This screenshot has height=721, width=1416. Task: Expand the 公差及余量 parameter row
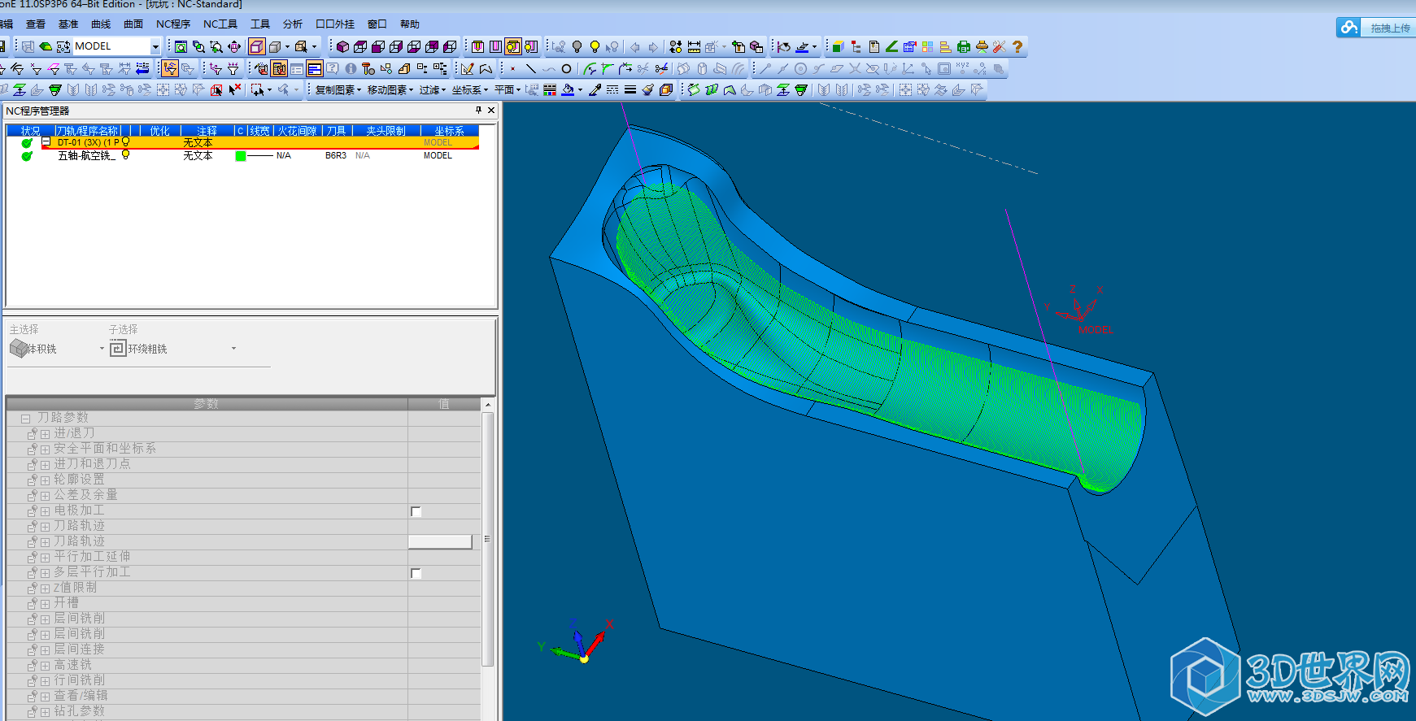tap(45, 496)
